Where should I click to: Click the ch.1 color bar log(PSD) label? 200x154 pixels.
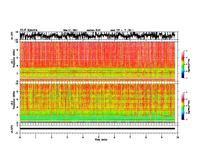(189, 66)
